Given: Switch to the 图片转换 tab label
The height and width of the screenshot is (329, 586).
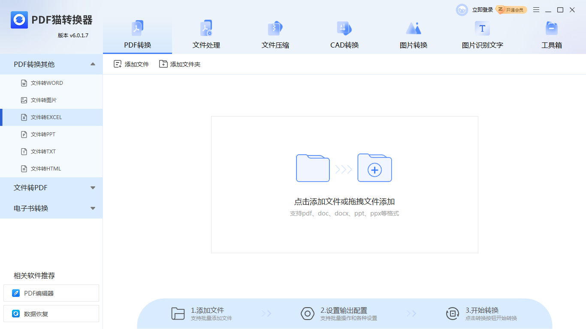Looking at the screenshot, I should (x=414, y=45).
